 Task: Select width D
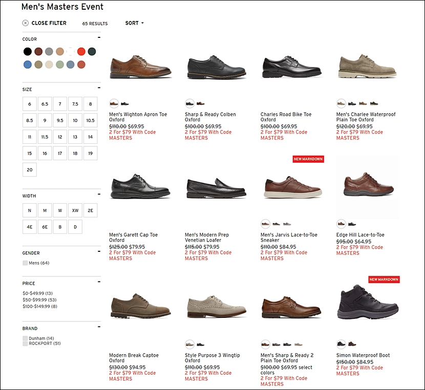[75, 227]
